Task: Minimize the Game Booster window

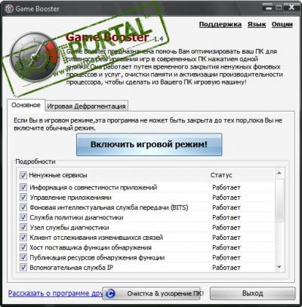Action: coord(269,8)
